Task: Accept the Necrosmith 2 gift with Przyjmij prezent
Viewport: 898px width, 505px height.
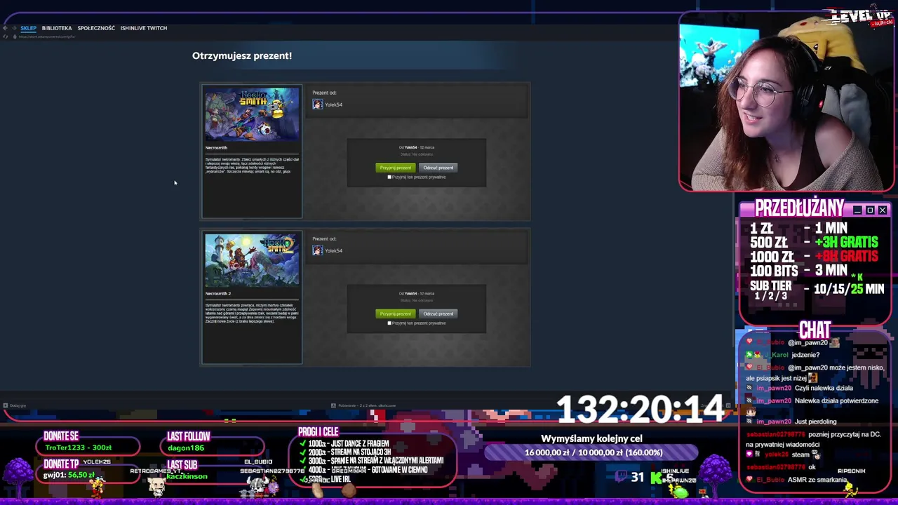Action: [395, 314]
